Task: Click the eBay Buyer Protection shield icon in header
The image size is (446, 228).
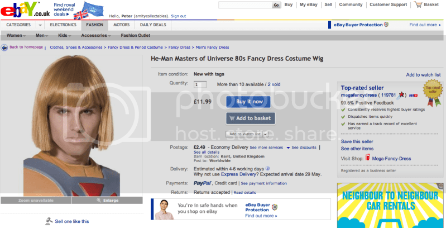Action: point(386,25)
